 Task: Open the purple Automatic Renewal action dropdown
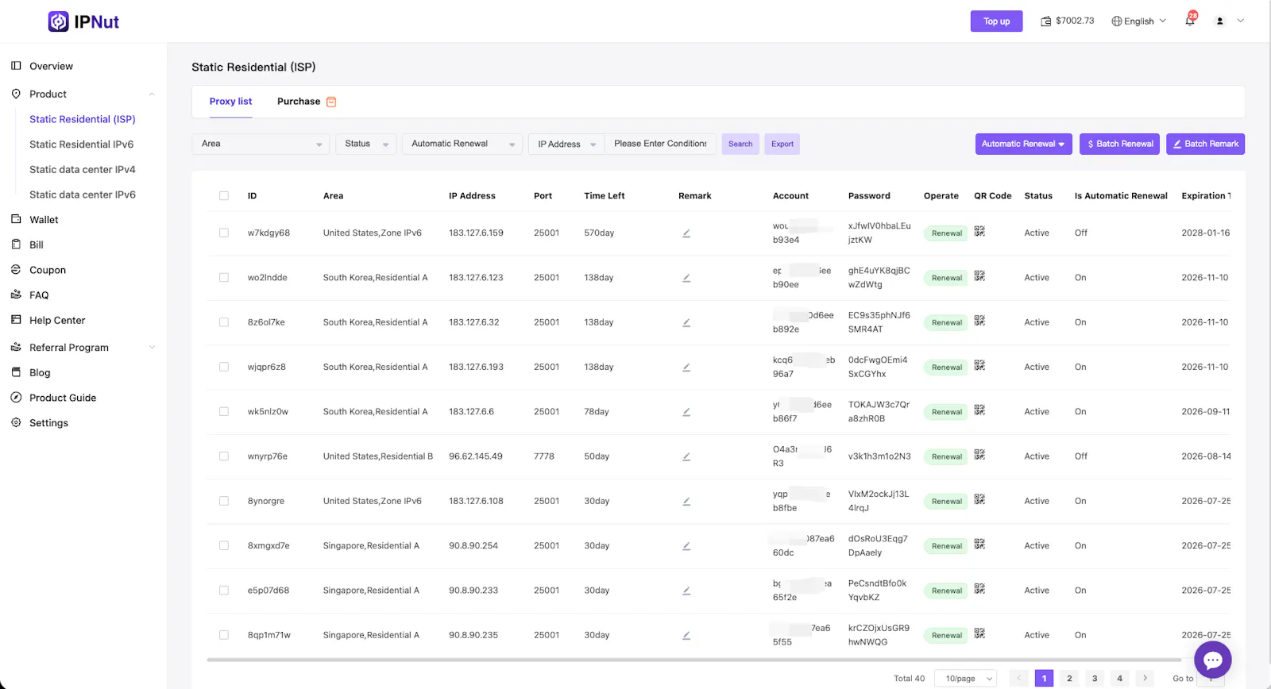pyautogui.click(x=1023, y=144)
